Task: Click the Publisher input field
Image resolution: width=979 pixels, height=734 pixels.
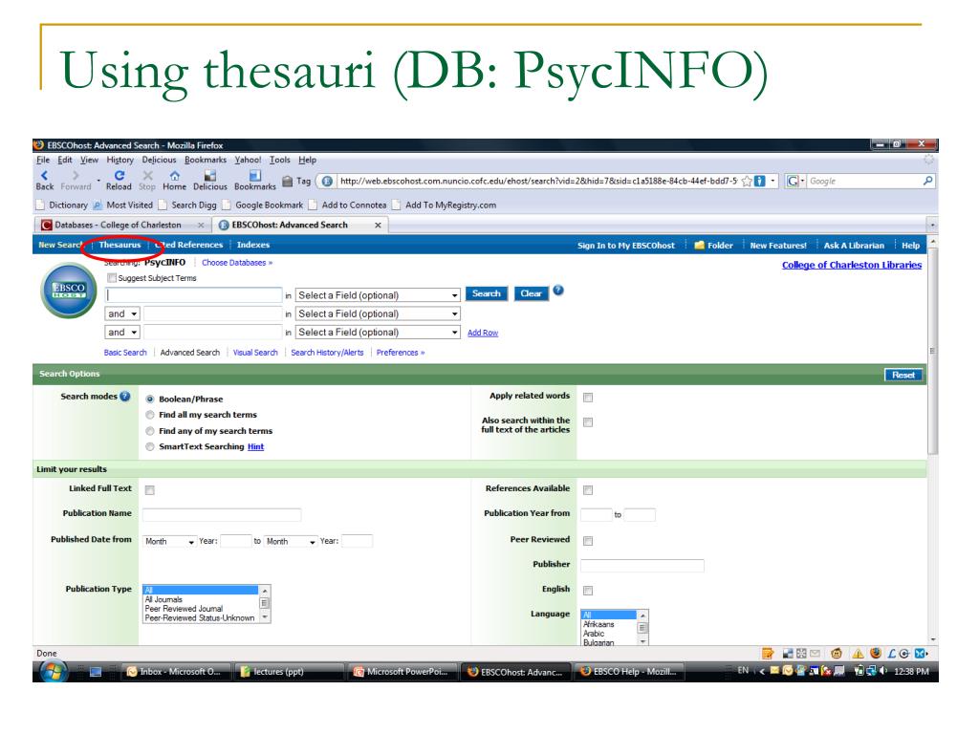Action: (642, 566)
